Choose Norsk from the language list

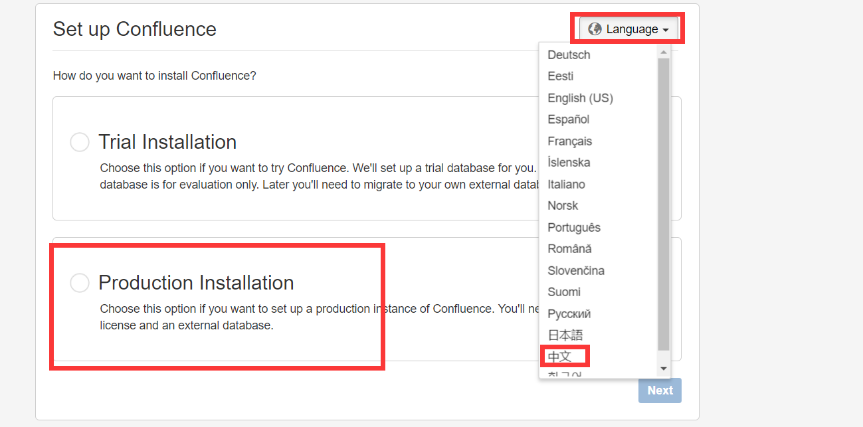coord(563,206)
